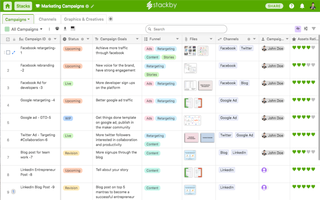Click Revision status of Blog post for team work
Viewport: 320px width, 200px height.
(71, 153)
